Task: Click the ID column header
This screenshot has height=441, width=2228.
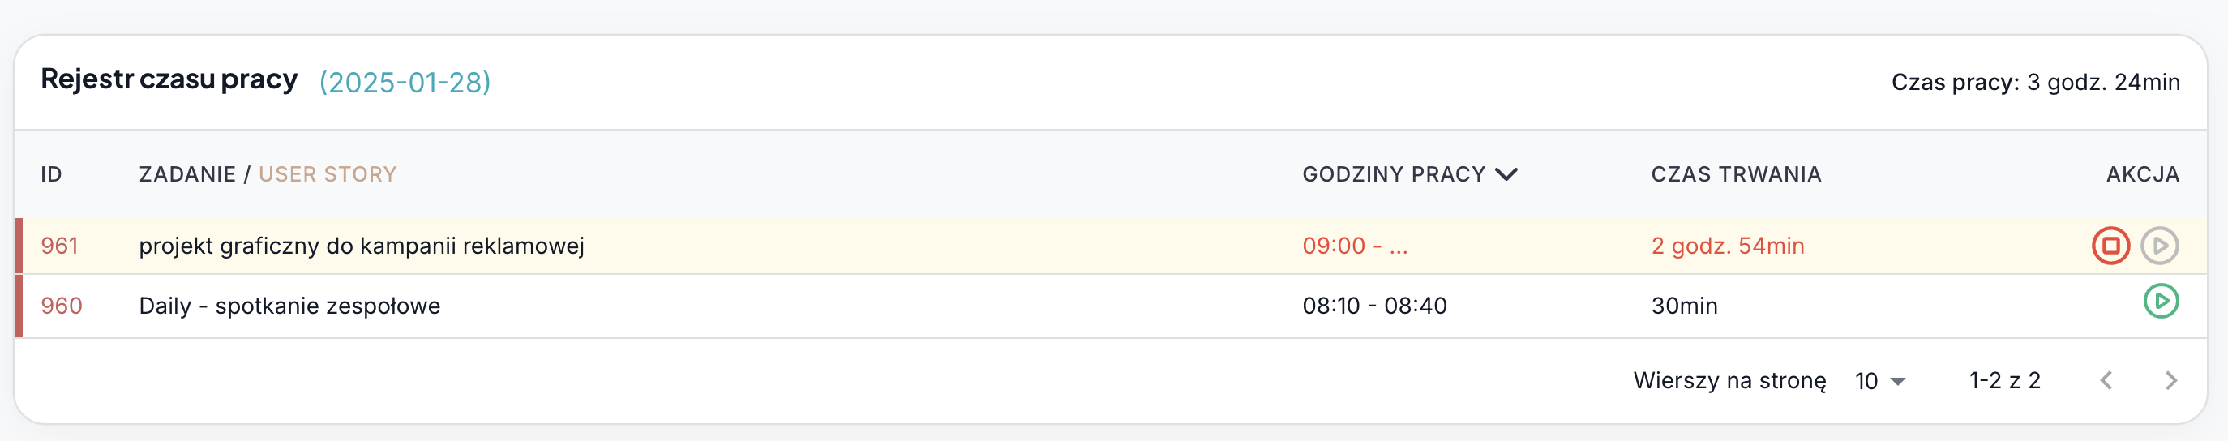Action: (51, 174)
